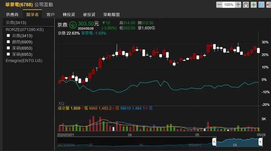Click the 京鼎 22.63% legend label
271x151 pixels.
point(68,33)
